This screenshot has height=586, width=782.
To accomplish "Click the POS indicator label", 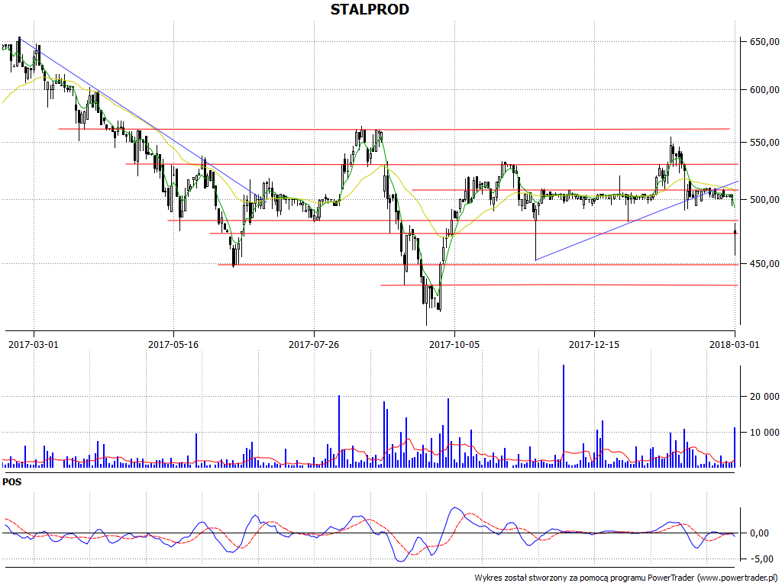I will point(12,482).
